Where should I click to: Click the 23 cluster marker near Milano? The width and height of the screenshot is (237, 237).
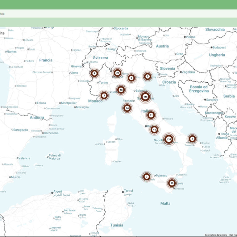coord(117,73)
